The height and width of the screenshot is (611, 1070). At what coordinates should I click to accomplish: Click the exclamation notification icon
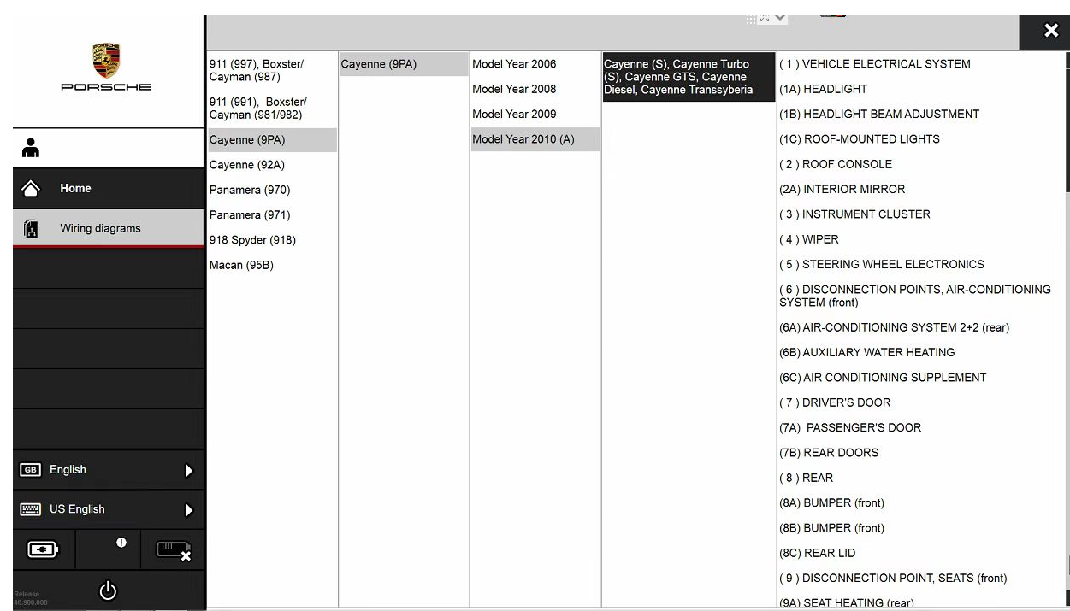pos(121,543)
